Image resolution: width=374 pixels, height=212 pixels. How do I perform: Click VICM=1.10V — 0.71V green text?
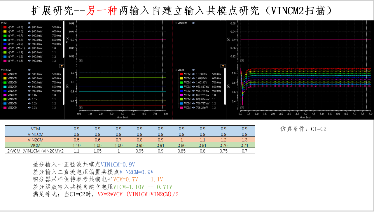click(x=143, y=187)
